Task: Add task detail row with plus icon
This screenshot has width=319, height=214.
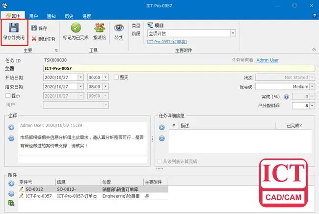Action: [x=162, y=127]
